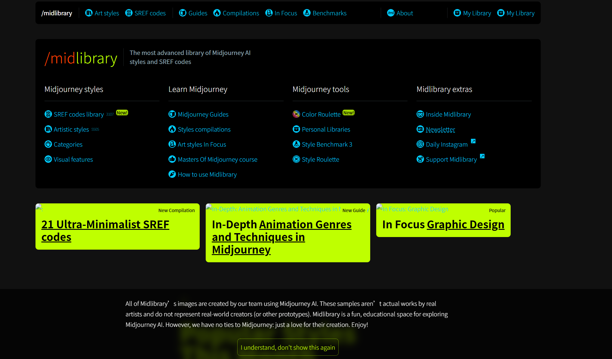Image resolution: width=612 pixels, height=359 pixels.
Task: Click the Support Midlibrary sprout icon
Action: 420,159
